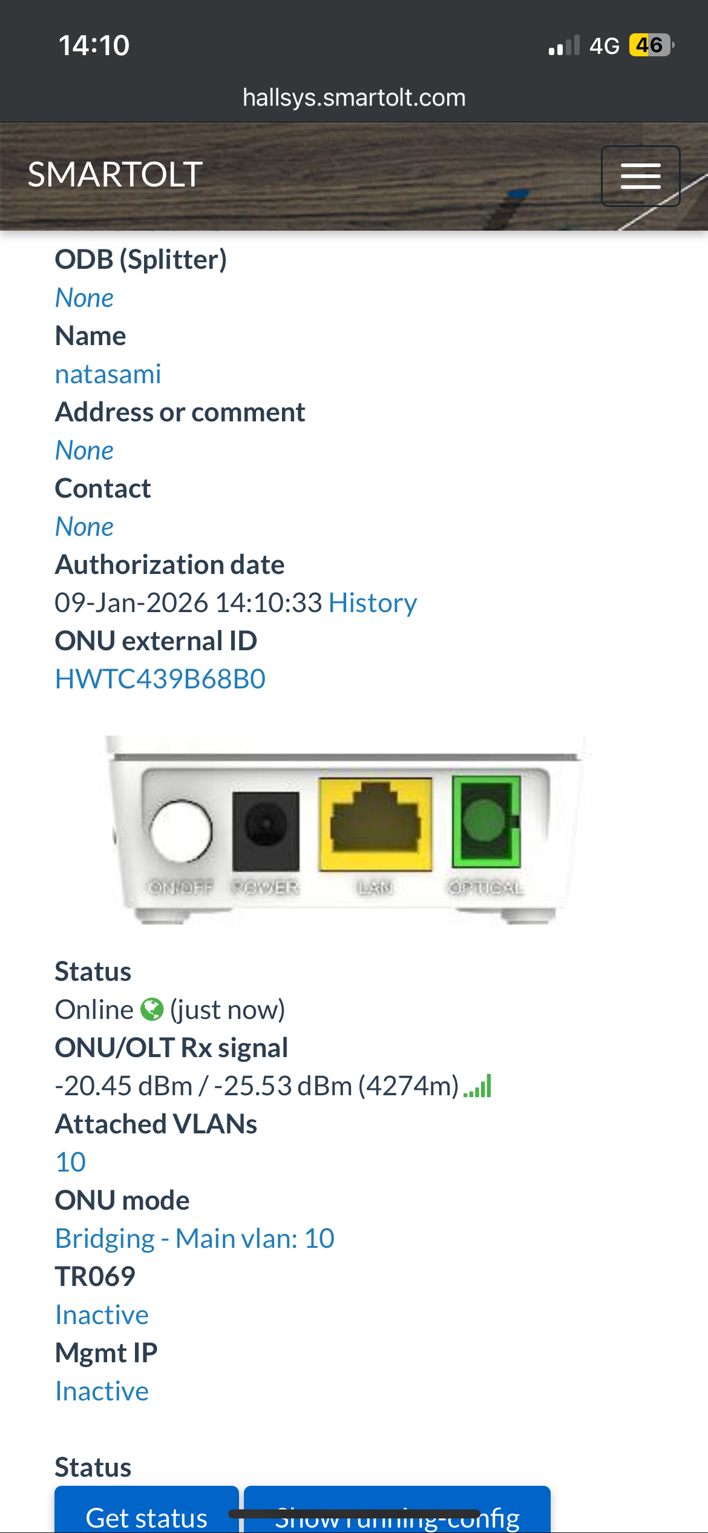Open attached VLAN 10 link
Viewport: 708px width, 1533px height.
point(70,1162)
